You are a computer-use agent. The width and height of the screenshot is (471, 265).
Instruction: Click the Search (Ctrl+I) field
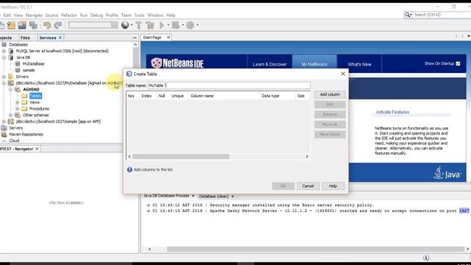click(442, 15)
